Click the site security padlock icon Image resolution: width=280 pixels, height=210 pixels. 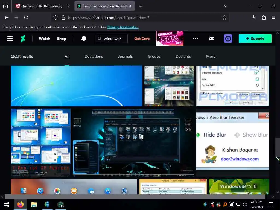63,17
